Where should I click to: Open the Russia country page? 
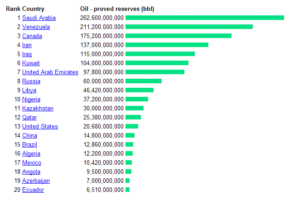click(31, 81)
